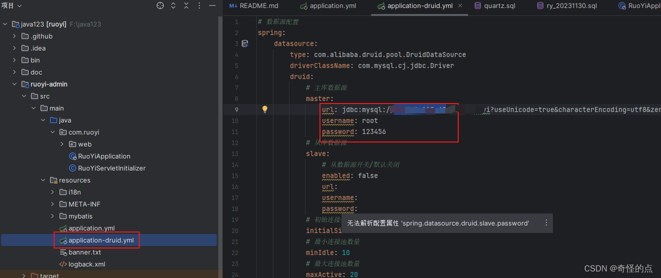Click the bin folder icon in project tree
Image resolution: width=661 pixels, height=278 pixels.
click(25, 60)
